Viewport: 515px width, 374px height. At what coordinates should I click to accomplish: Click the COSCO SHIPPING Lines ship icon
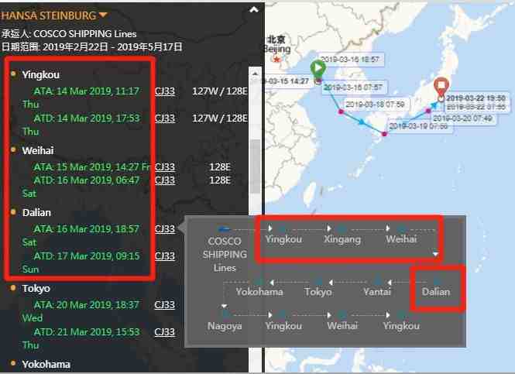coord(225,228)
